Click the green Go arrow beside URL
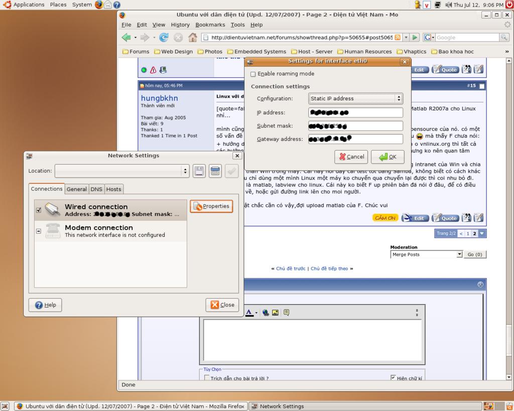Screen dimensions: 514x411 pyautogui.click(x=415, y=37)
